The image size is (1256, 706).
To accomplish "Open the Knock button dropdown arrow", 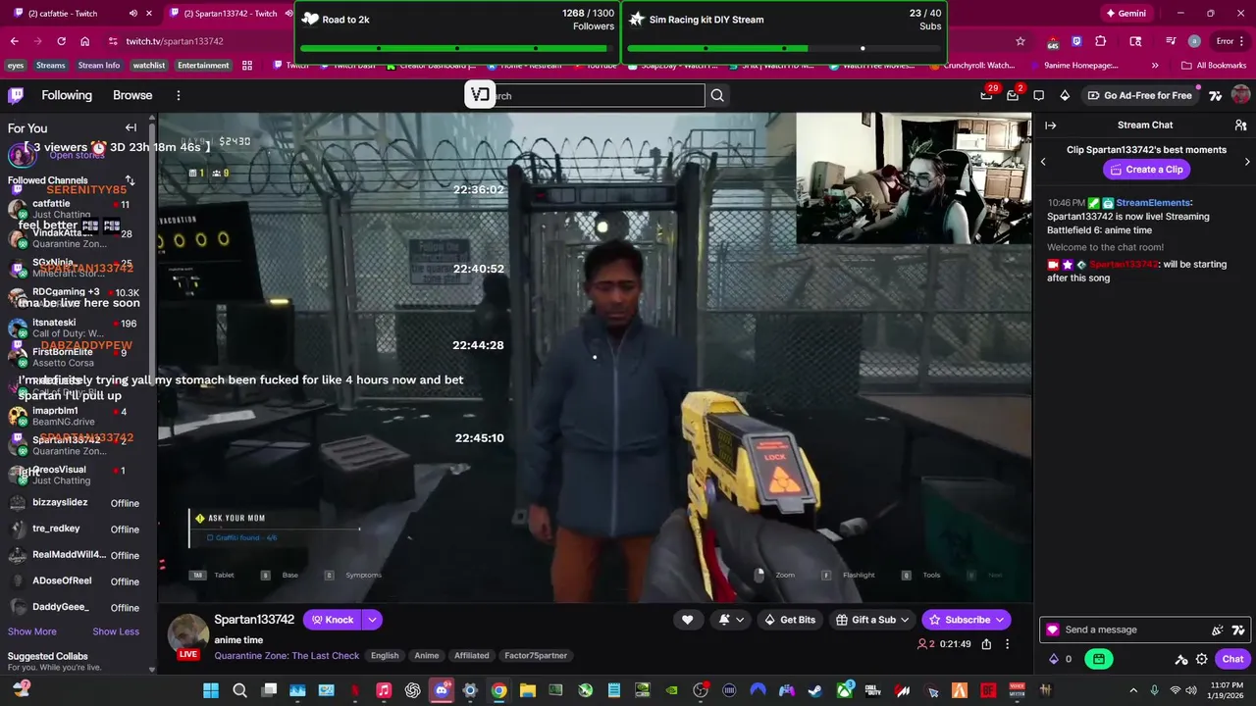I will (372, 620).
